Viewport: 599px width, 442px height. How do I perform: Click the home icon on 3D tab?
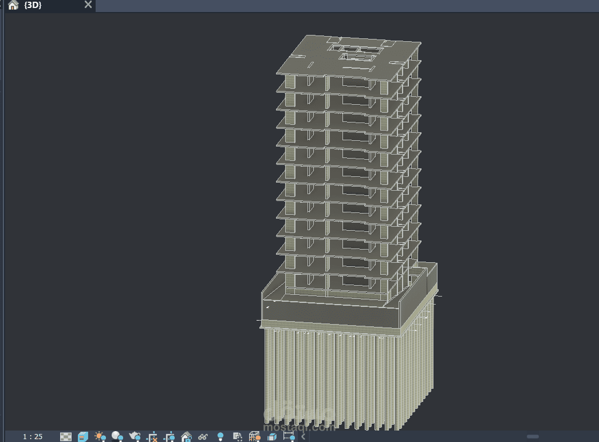pos(13,5)
